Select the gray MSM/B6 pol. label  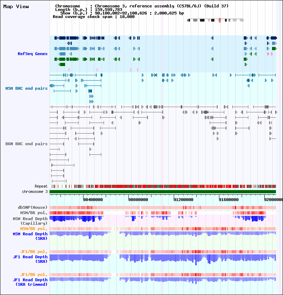click(34, 213)
